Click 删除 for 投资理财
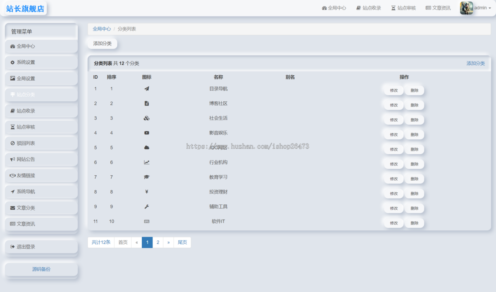The width and height of the screenshot is (496, 292). pyautogui.click(x=414, y=194)
